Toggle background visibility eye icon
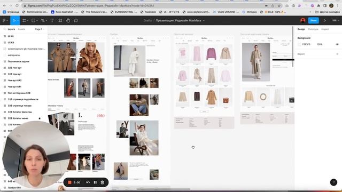Image resolution: width=342 pixels, height=192 pixels. click(x=337, y=44)
